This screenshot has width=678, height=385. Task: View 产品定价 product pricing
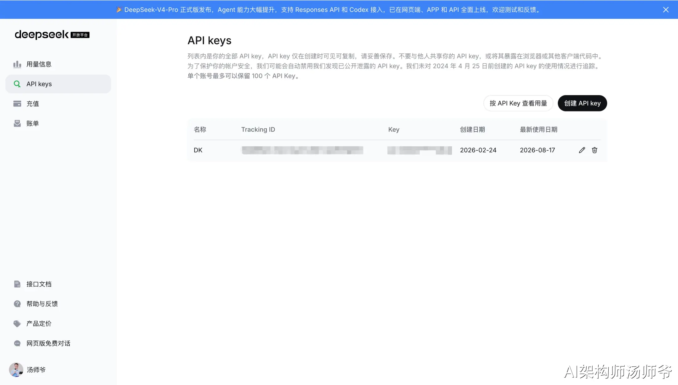coord(58,323)
